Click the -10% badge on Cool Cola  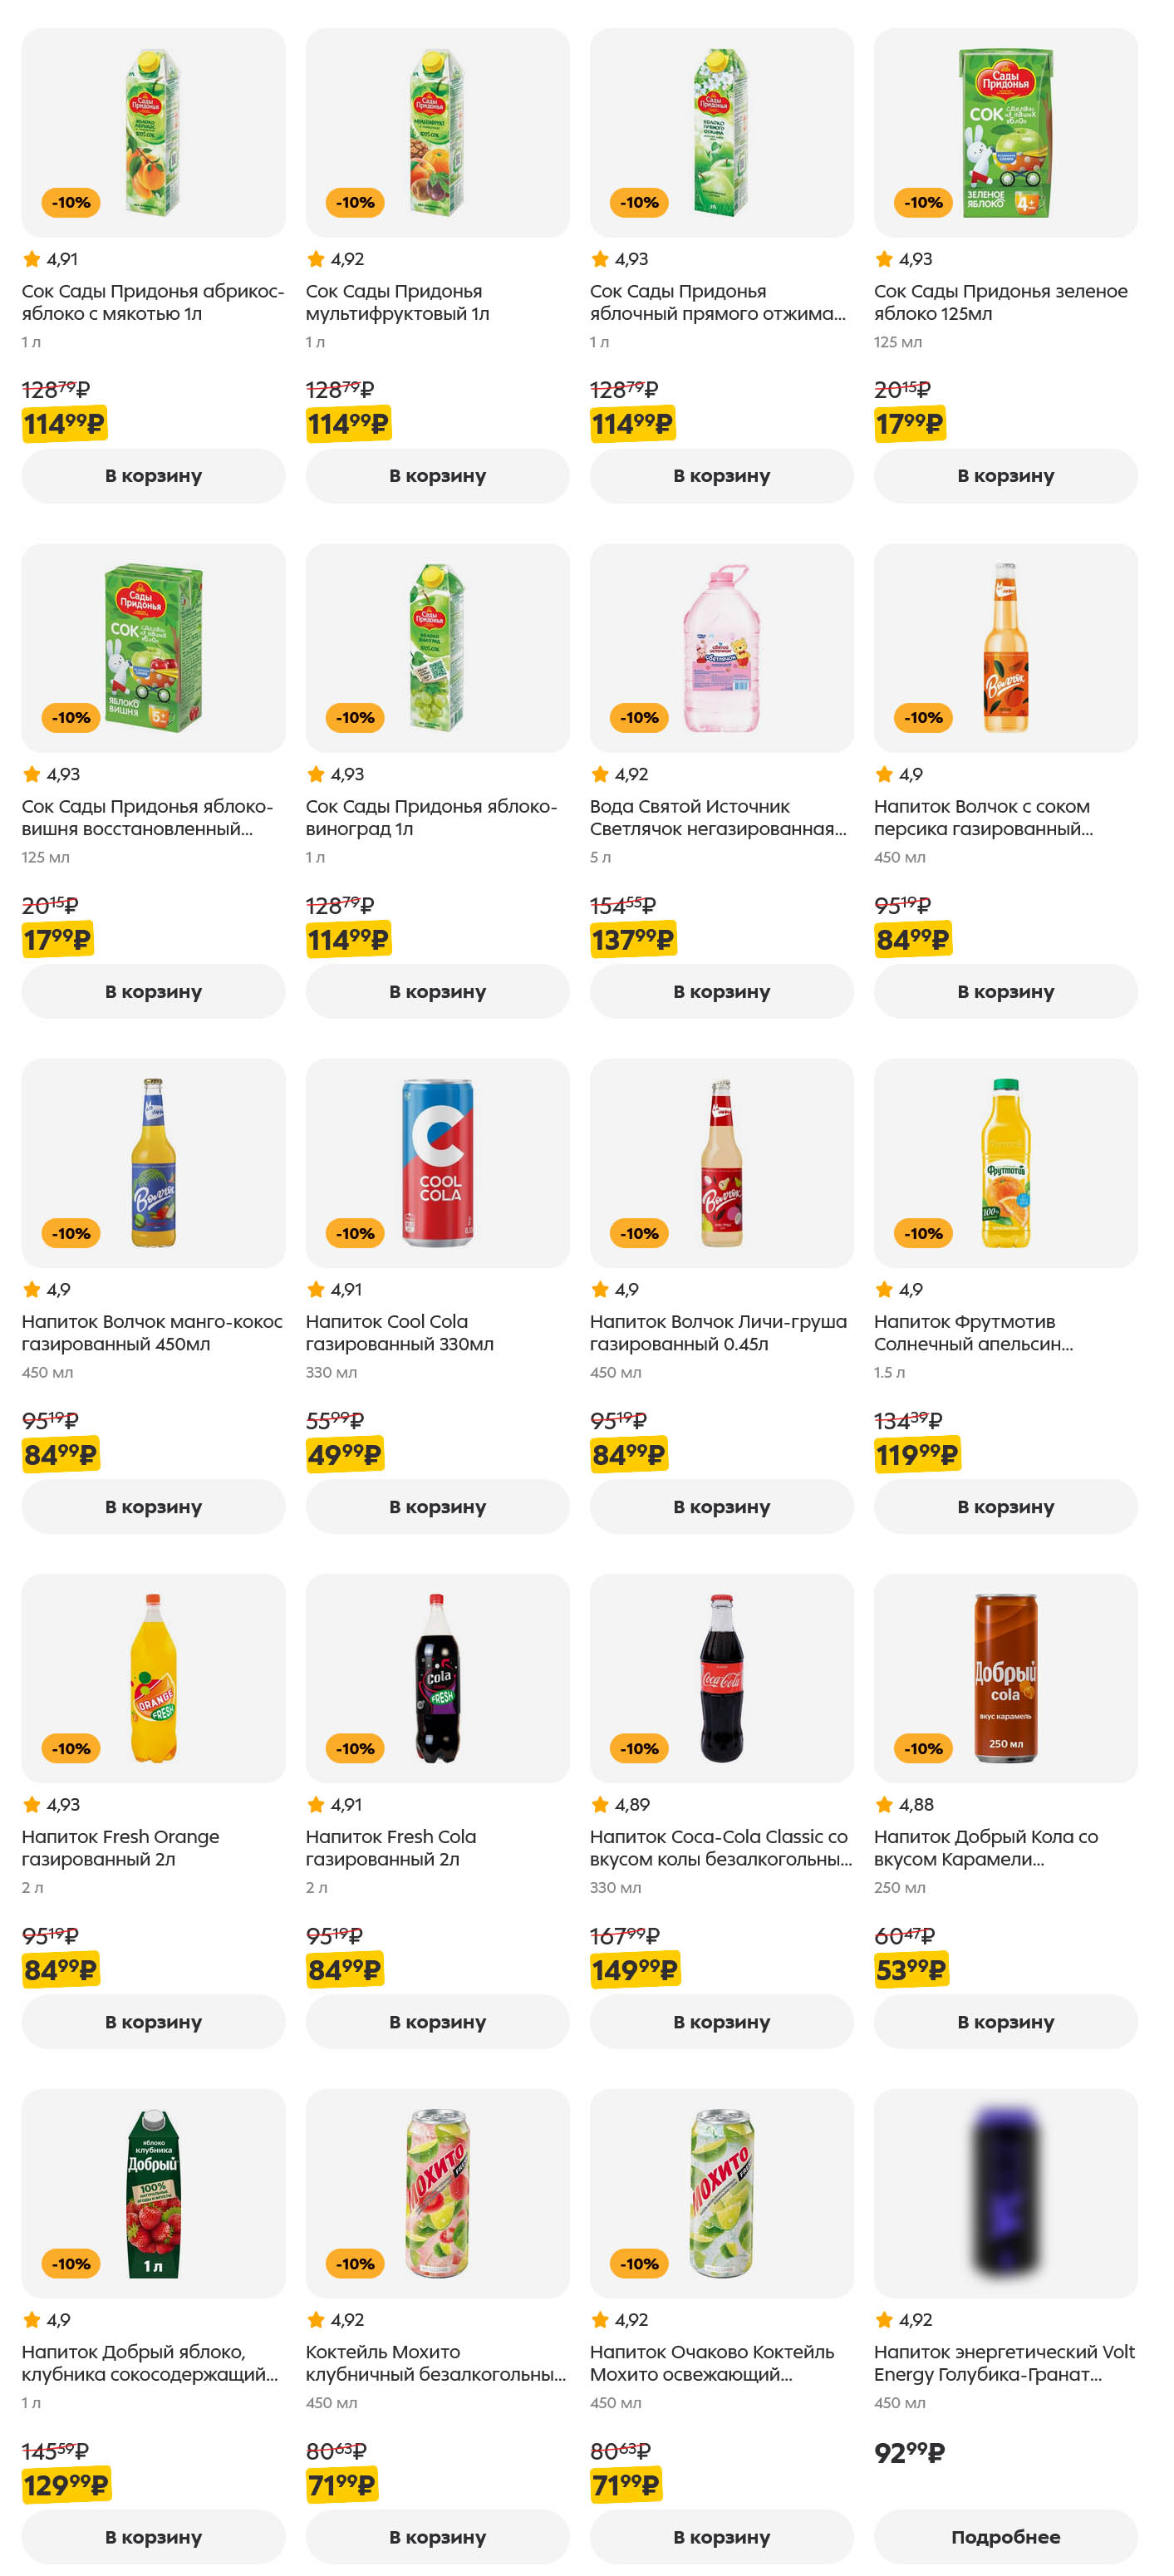tap(355, 1233)
